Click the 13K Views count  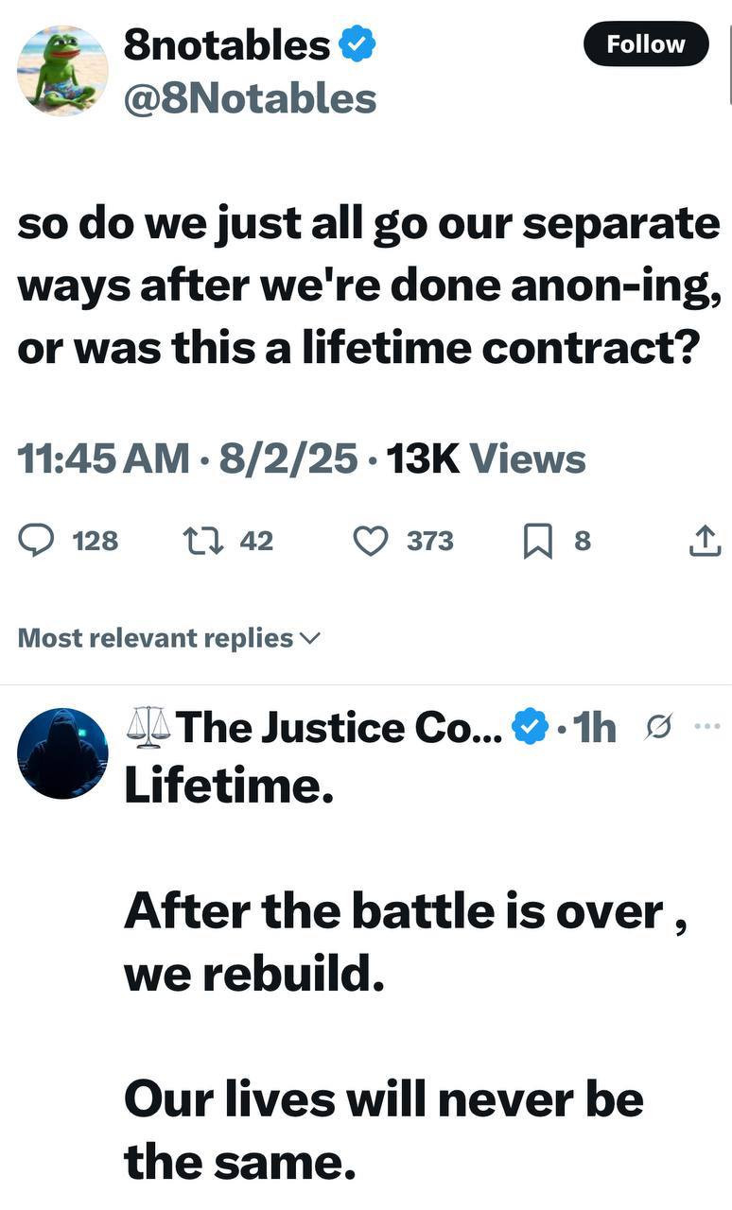click(486, 459)
